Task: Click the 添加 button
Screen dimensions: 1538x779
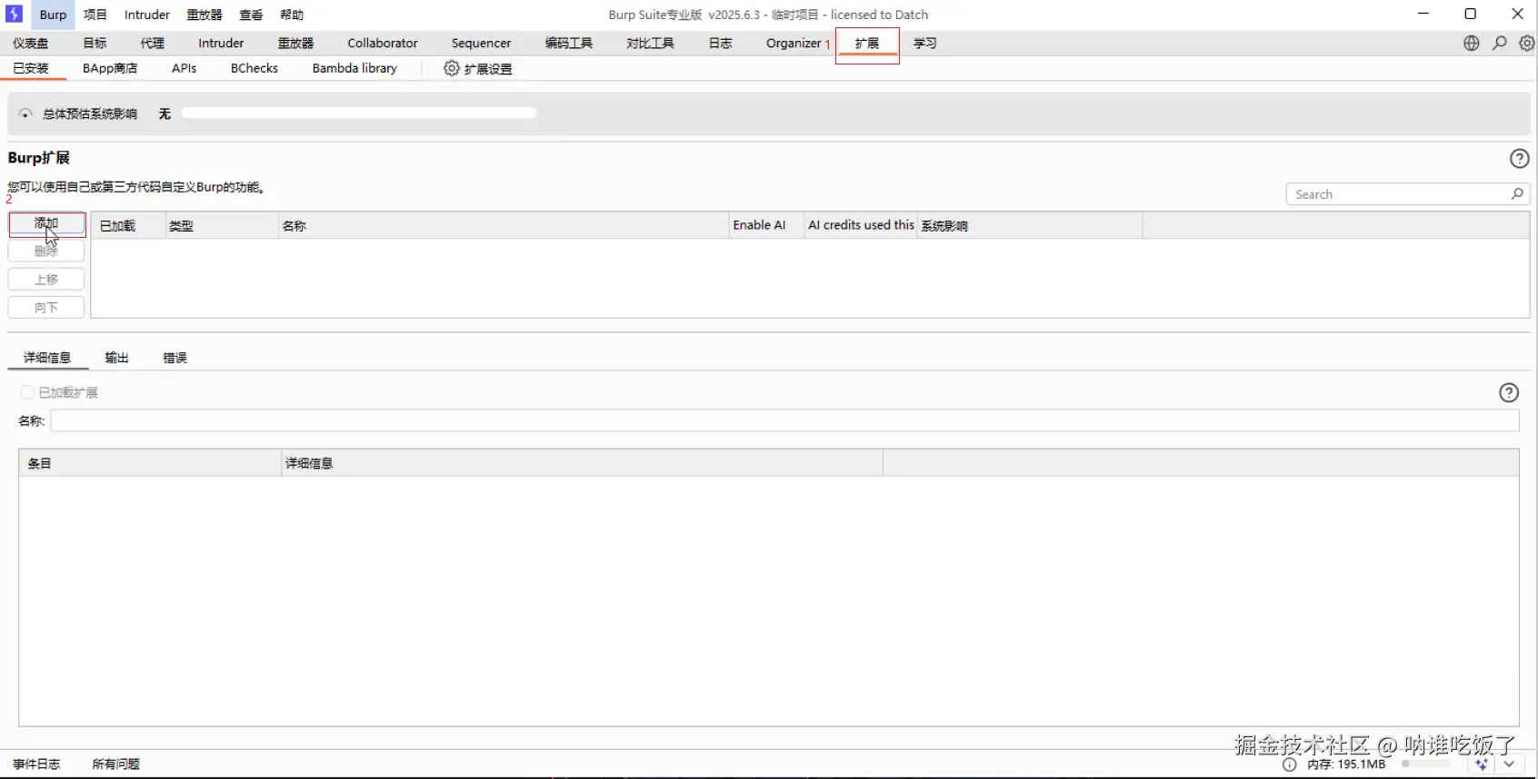Action: point(46,223)
